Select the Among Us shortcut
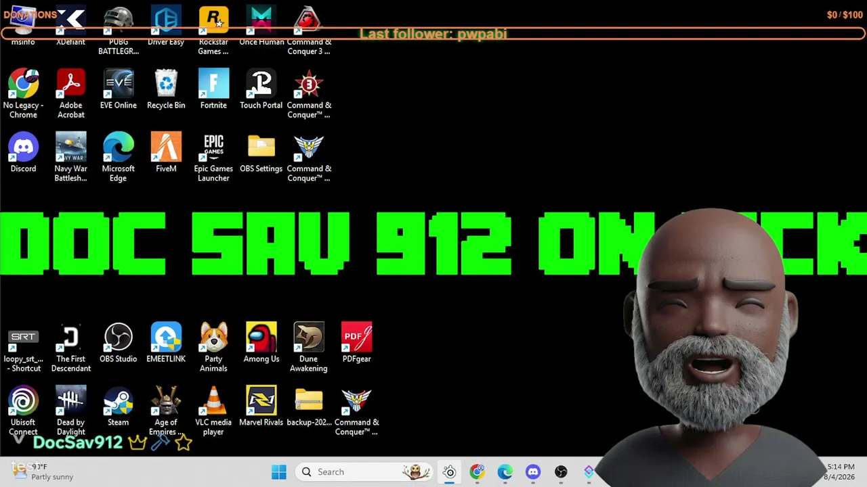This screenshot has width=867, height=487. click(261, 342)
